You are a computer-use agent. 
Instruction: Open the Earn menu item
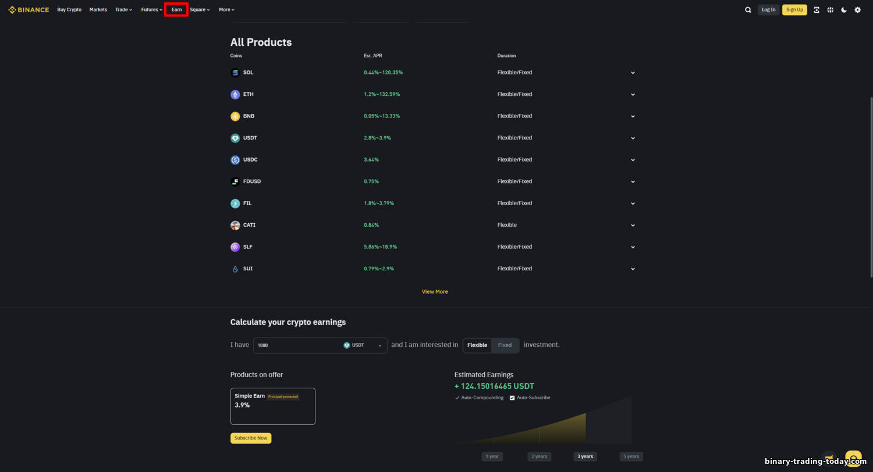coord(176,10)
